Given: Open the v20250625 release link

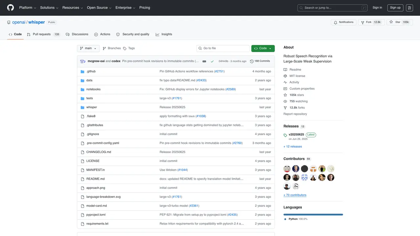Looking at the screenshot, I should tap(296, 135).
